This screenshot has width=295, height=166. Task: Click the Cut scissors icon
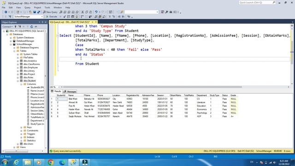click(x=83, y=12)
